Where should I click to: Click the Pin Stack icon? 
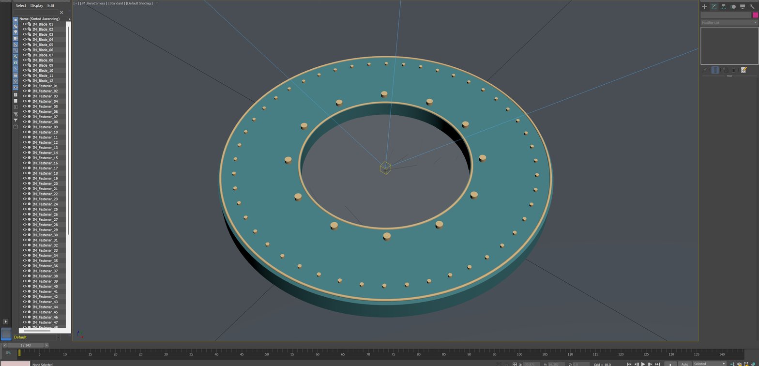[x=706, y=70]
